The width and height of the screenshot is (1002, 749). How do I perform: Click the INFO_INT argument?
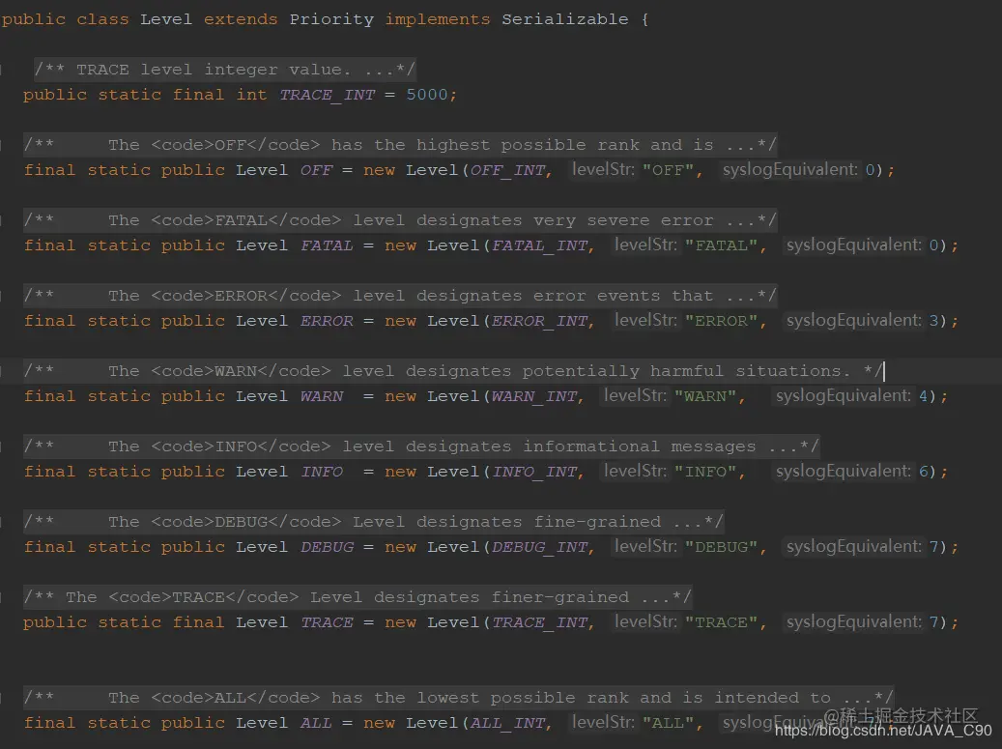click(534, 472)
